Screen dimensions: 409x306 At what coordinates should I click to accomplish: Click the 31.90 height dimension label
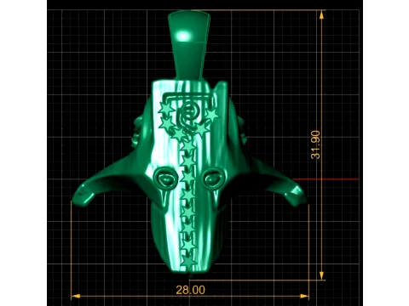(315, 144)
